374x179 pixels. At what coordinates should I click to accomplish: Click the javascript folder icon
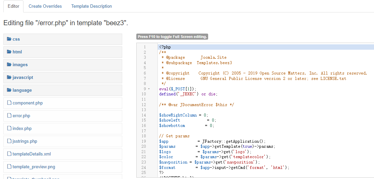coord(9,78)
